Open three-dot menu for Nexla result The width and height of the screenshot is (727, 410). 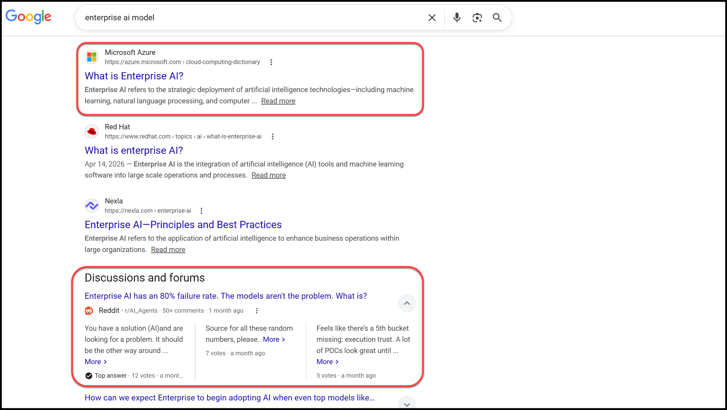click(x=201, y=211)
